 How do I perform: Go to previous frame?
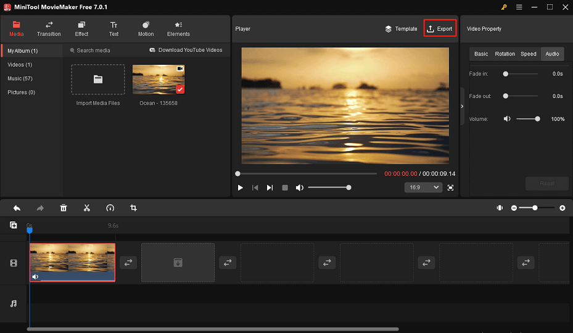[255, 187]
